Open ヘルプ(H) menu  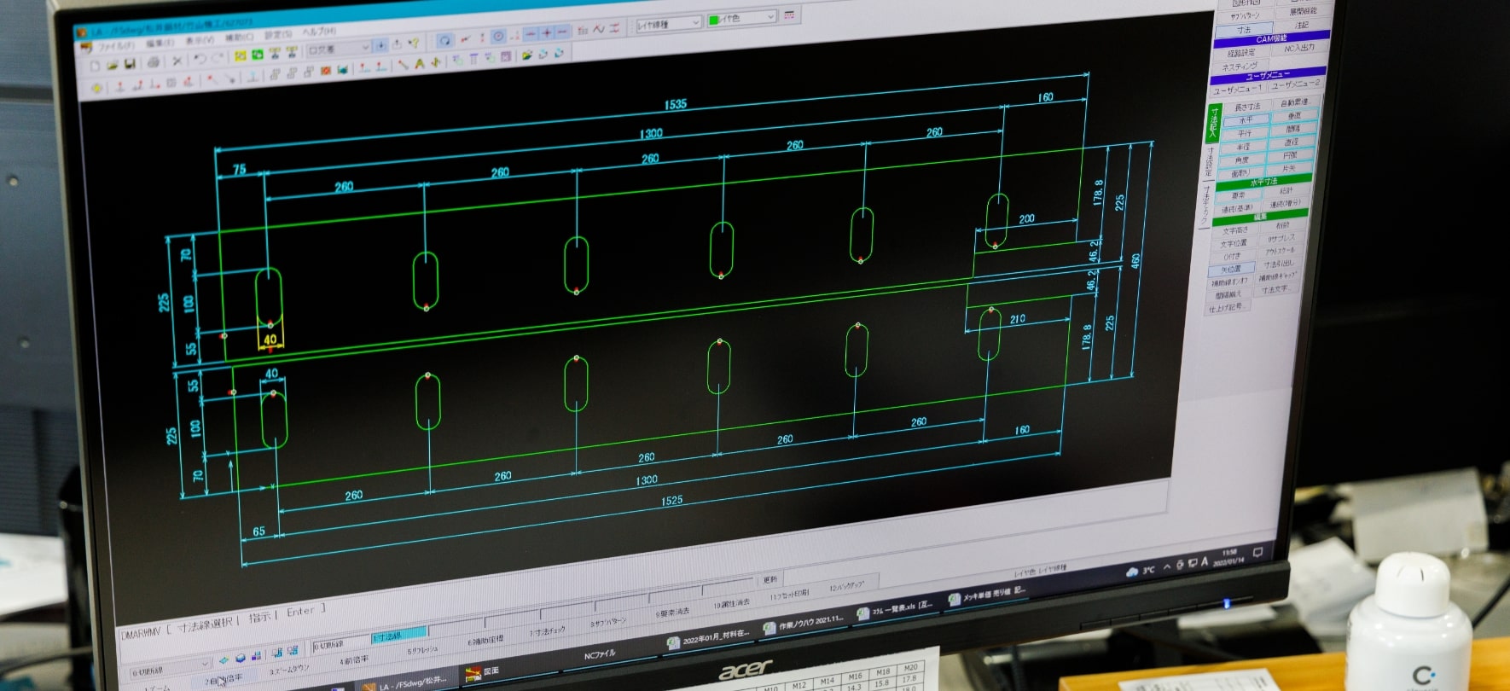pyautogui.click(x=319, y=31)
